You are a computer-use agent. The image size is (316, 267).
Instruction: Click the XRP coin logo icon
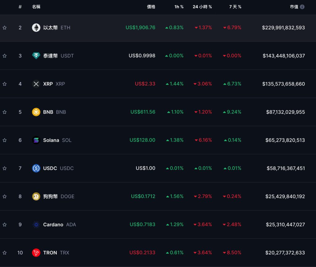click(36, 84)
